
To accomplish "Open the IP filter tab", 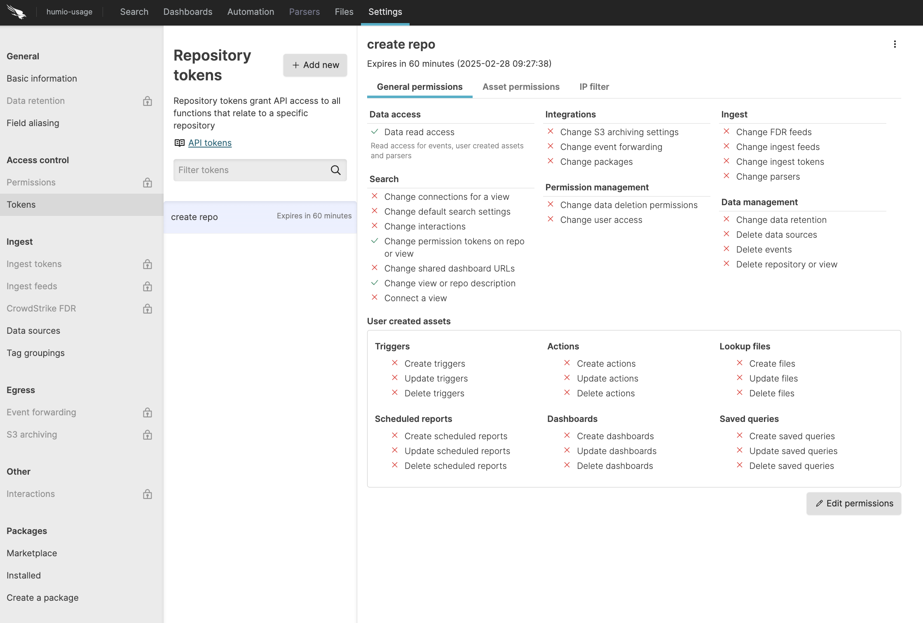I will coord(594,87).
